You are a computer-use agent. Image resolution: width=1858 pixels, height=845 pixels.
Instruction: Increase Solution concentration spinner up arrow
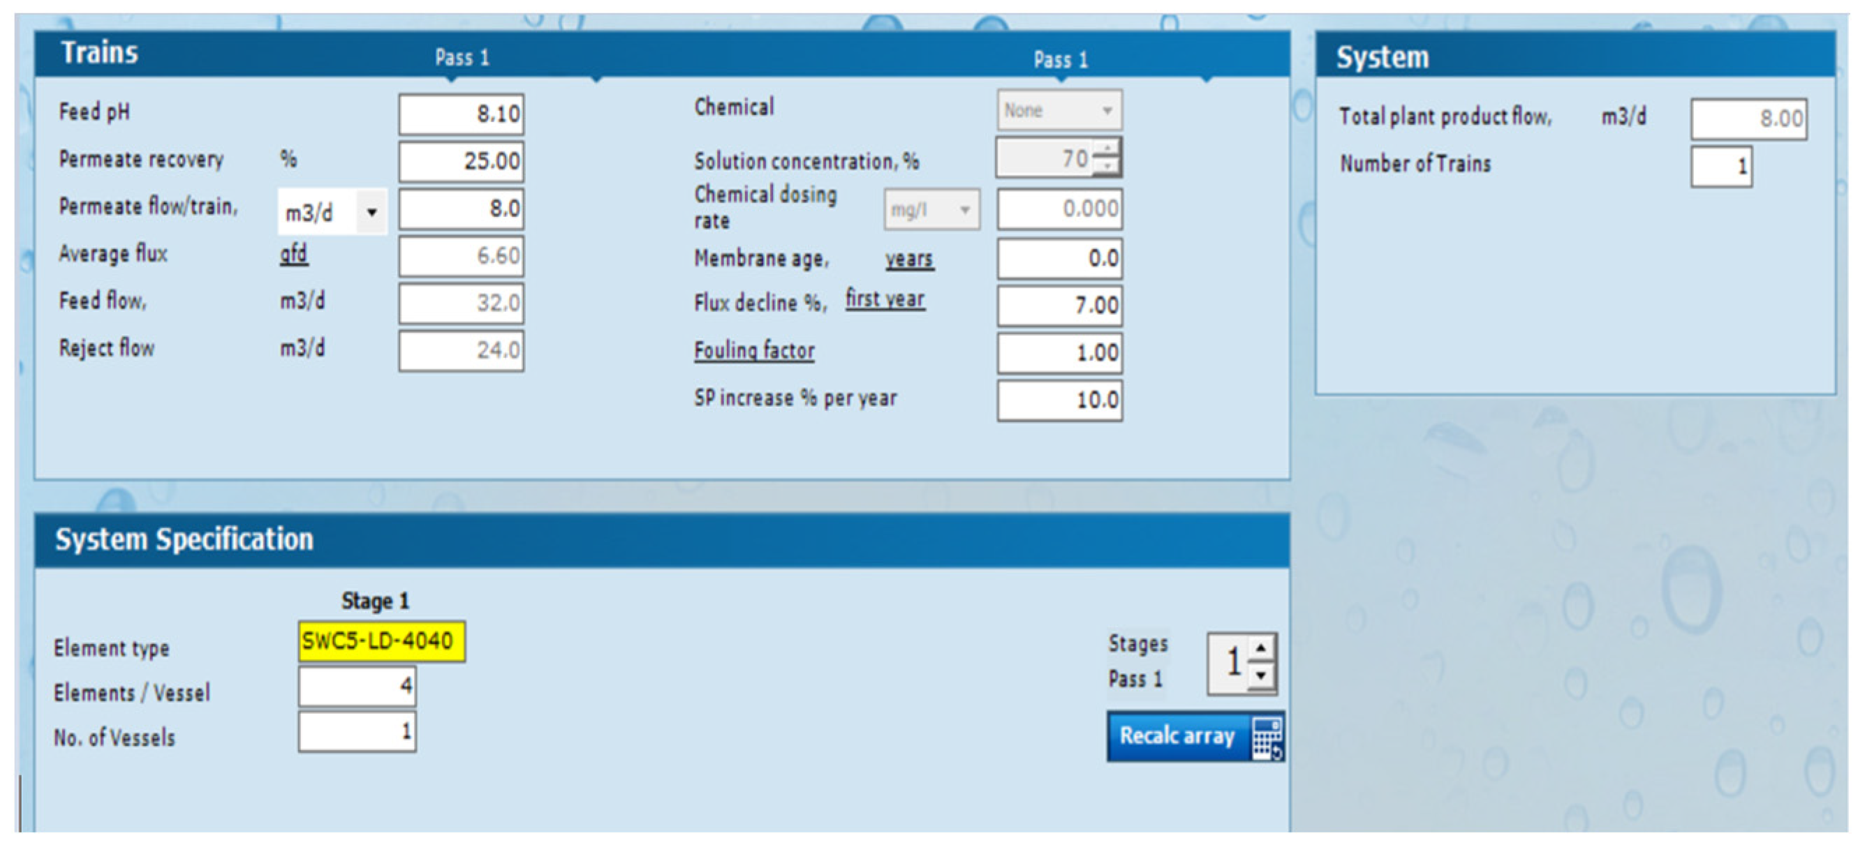(x=1107, y=149)
